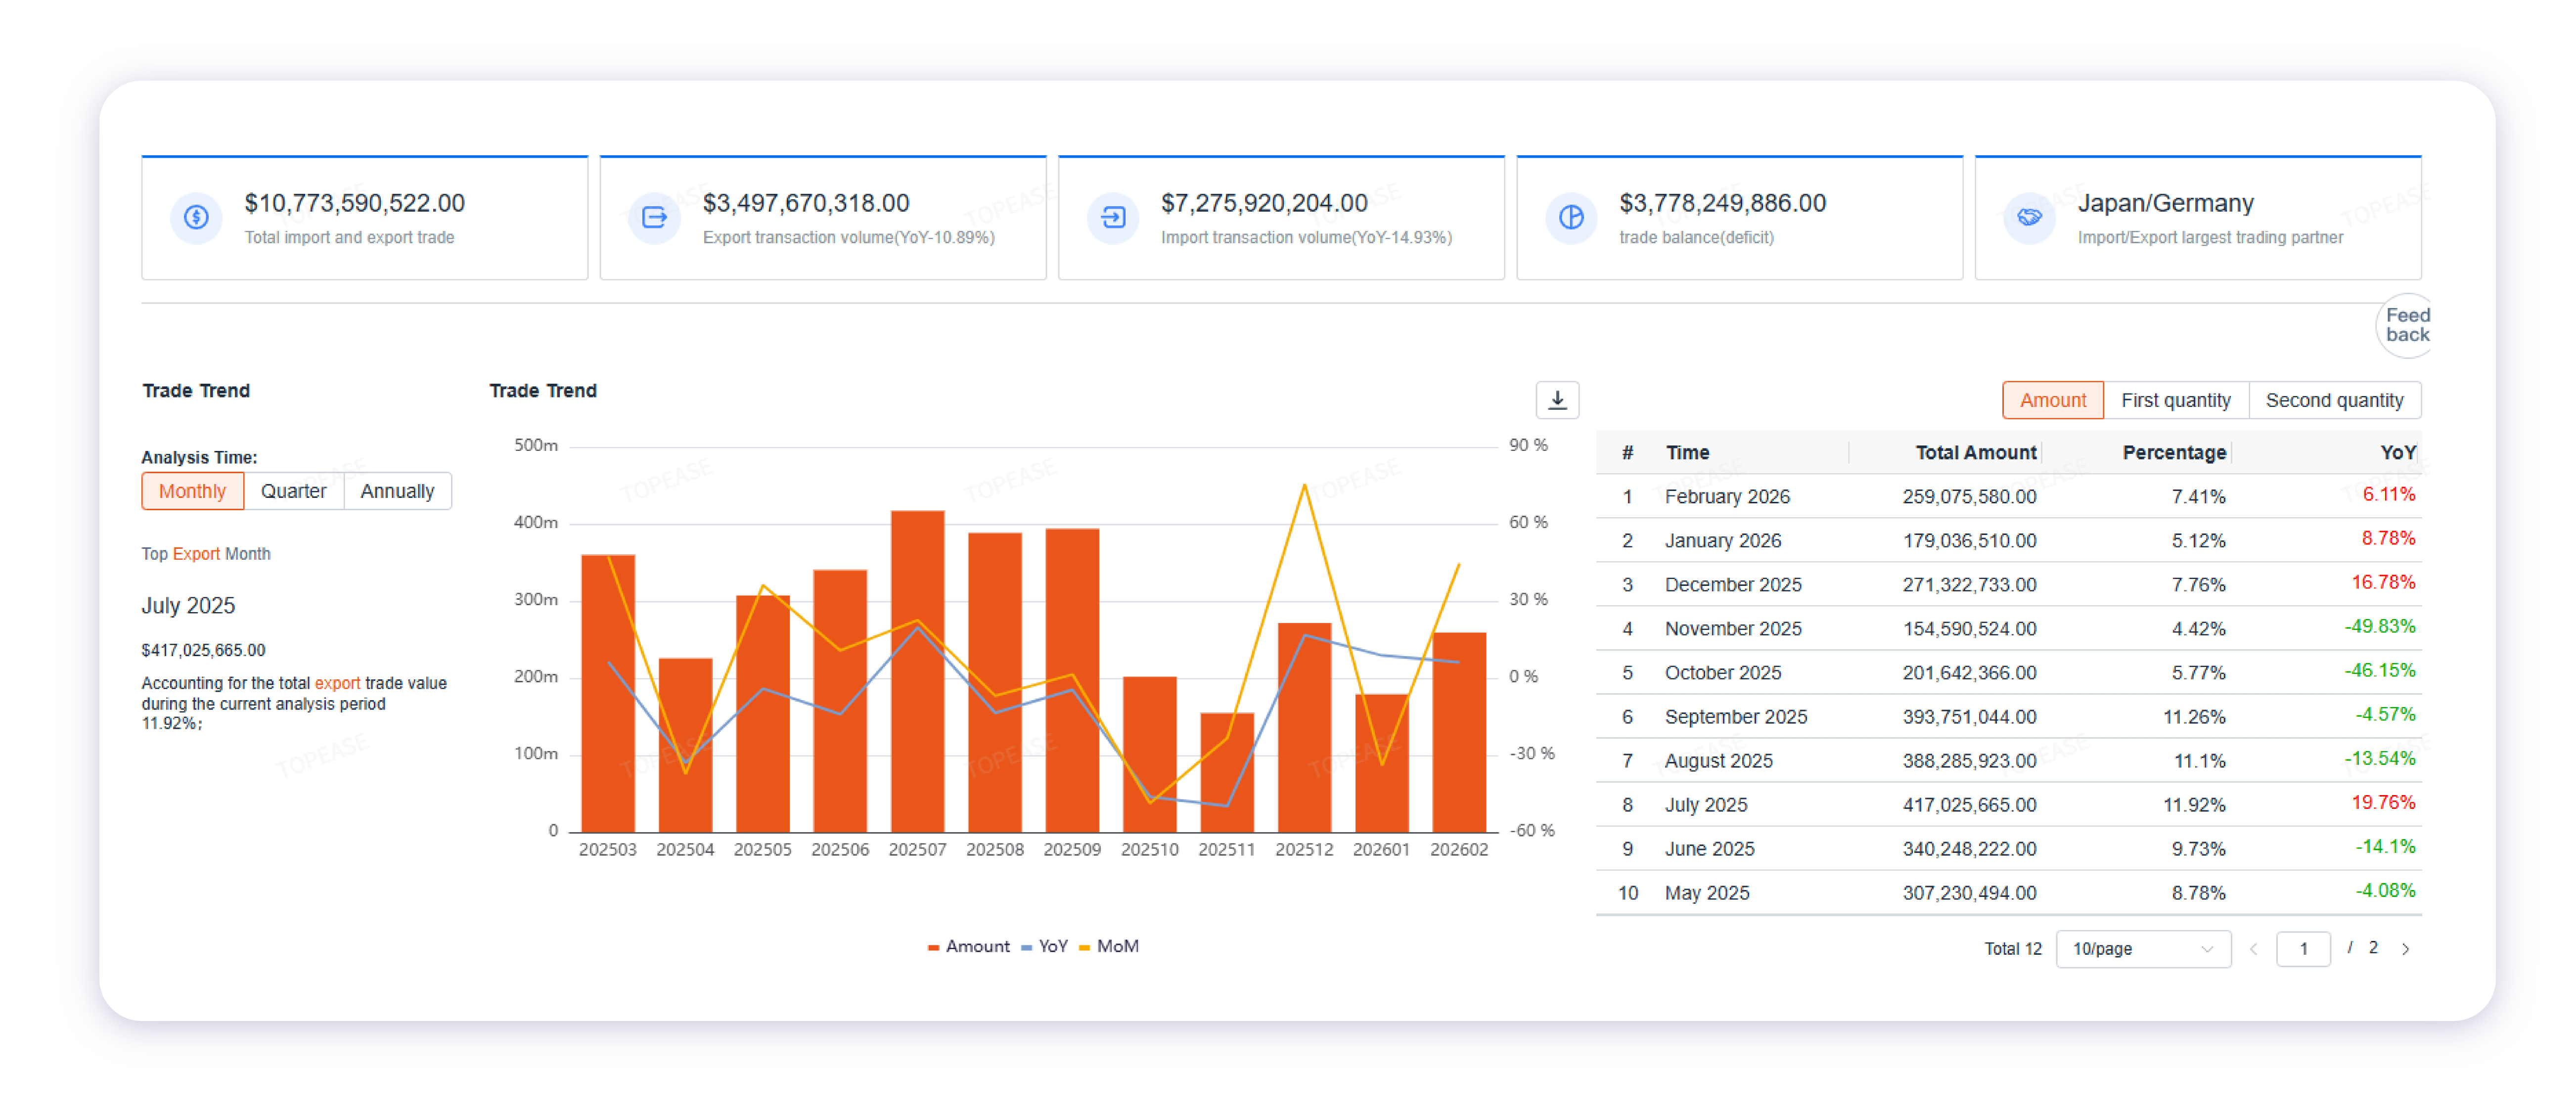Switch table to First quantity view
The height and width of the screenshot is (1111, 2576).
[2175, 400]
